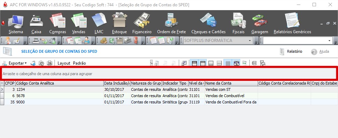The height and width of the screenshot is (138, 338).
Task: Click the hand with money check icon
Action: coord(44,41)
